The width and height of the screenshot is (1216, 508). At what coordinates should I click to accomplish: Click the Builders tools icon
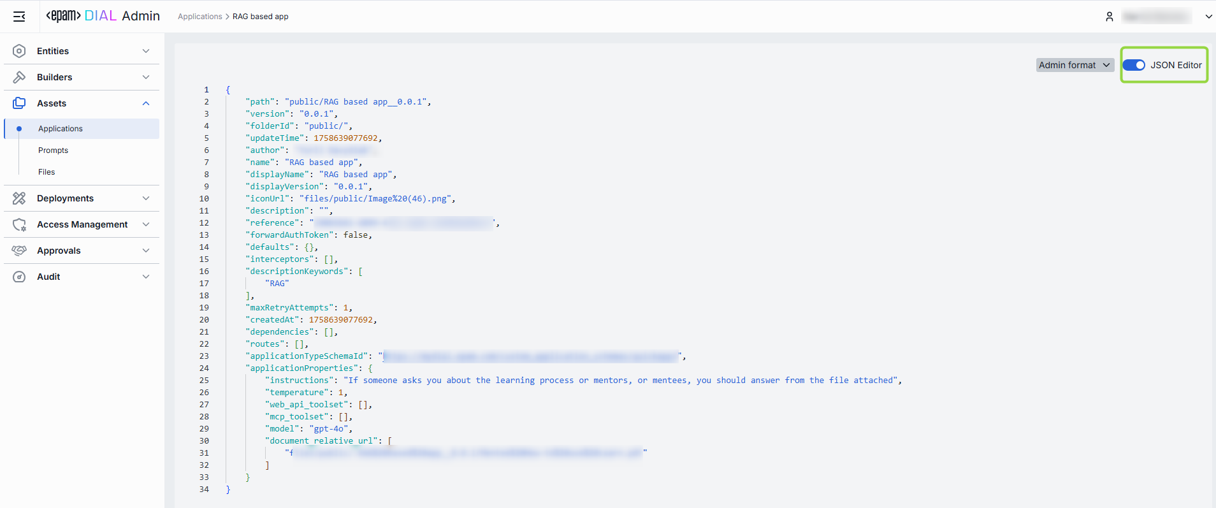pyautogui.click(x=19, y=77)
